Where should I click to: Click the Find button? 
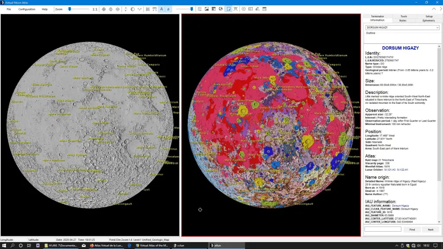[x=412, y=230]
